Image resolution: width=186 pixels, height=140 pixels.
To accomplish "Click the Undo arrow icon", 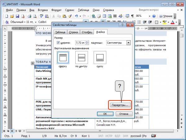I will (76, 16).
